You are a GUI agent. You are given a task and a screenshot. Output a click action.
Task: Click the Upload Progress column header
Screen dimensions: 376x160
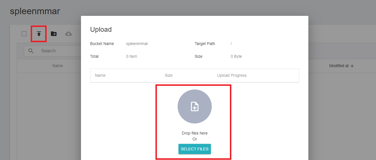coord(232,75)
